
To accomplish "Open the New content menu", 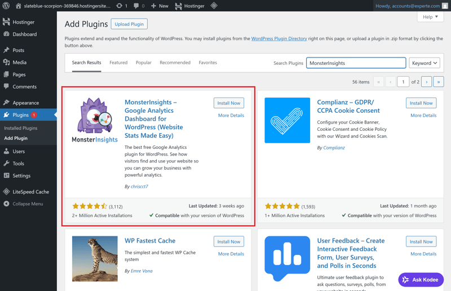I will [x=160, y=6].
